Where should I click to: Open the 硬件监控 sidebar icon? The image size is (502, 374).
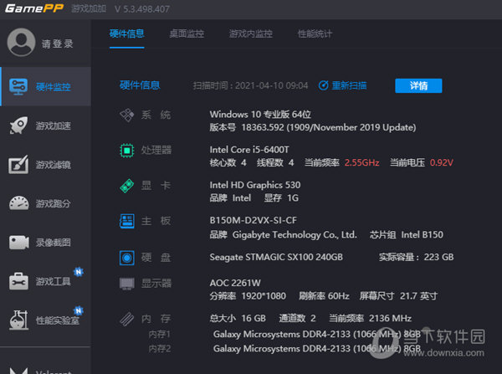(x=18, y=86)
